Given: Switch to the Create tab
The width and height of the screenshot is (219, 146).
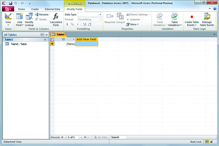Looking at the screenshot, I should click(35, 9).
